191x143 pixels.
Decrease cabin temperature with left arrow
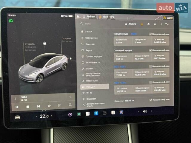(37, 116)
